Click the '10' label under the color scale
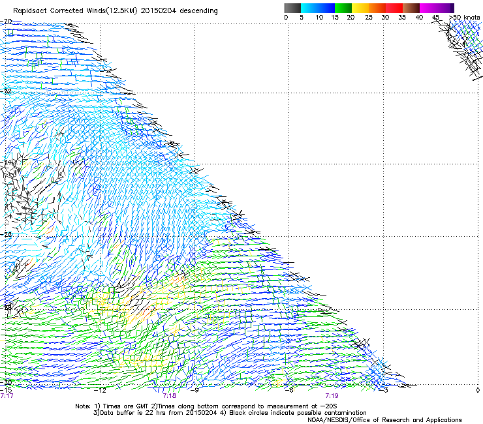The image size is (483, 424). point(319,18)
